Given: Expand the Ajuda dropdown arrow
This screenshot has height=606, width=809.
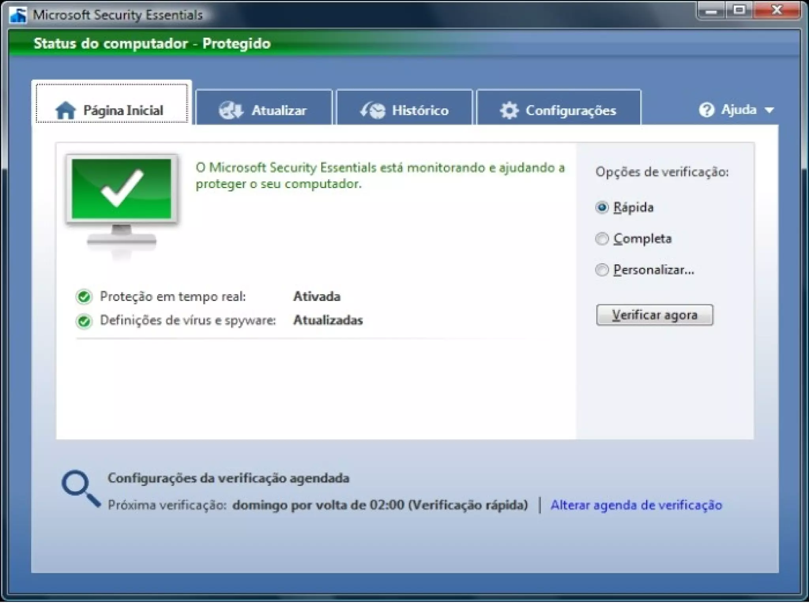Looking at the screenshot, I should [769, 110].
